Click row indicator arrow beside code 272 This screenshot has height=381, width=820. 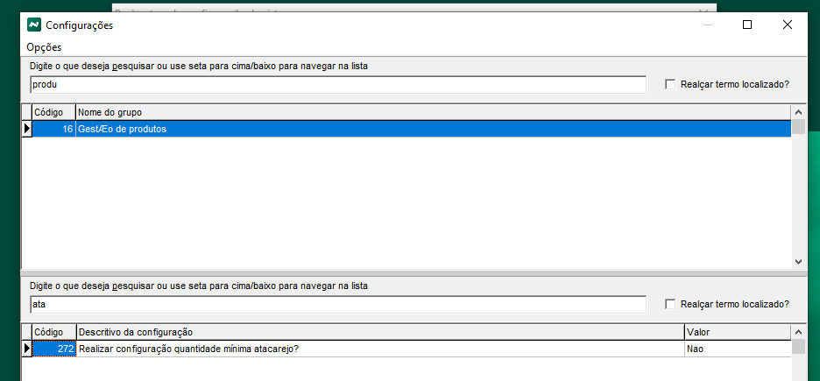pos(26,349)
